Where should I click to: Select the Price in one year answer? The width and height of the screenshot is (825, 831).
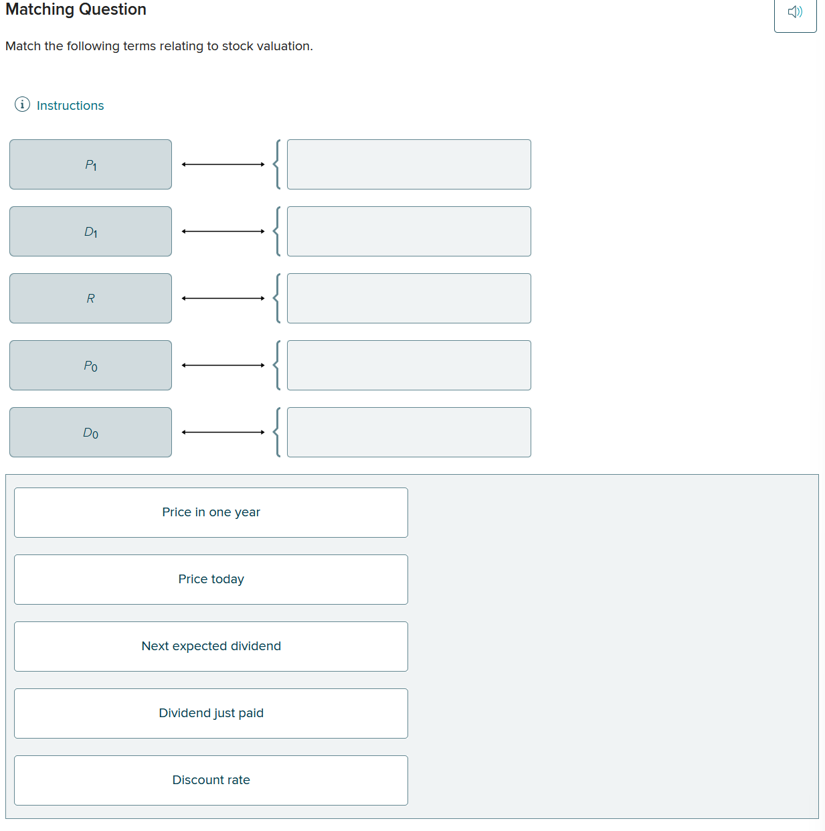pos(211,512)
